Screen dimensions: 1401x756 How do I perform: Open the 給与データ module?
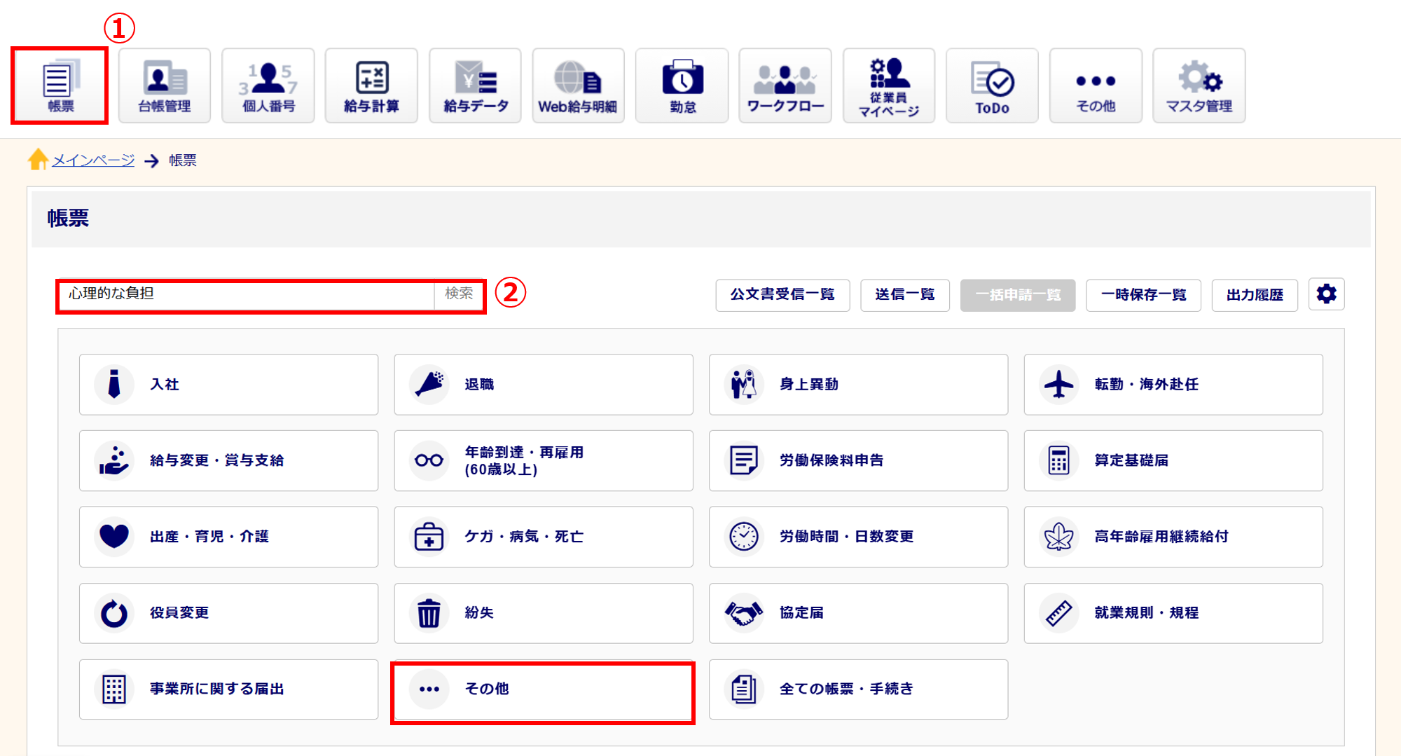(x=475, y=85)
